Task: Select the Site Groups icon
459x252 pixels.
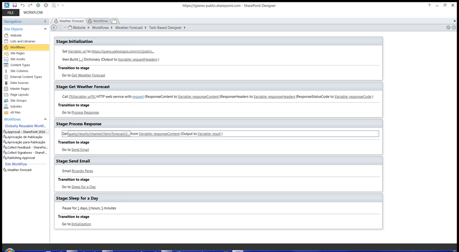Action: coord(6,100)
